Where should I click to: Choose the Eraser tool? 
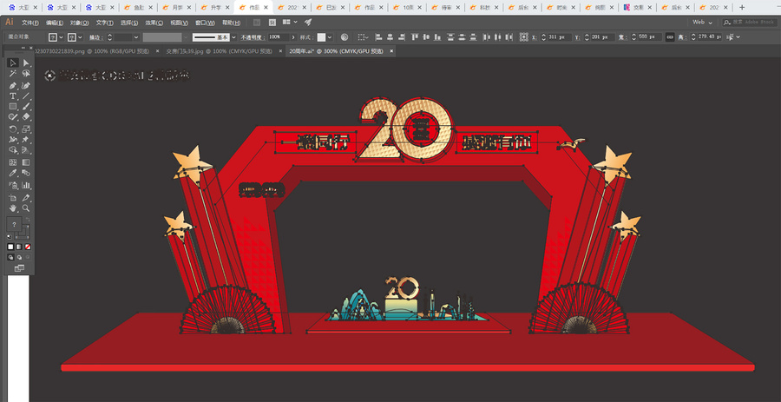pos(26,117)
